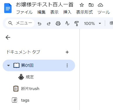Open the 表示形式 menu
113x110 pixels.
84,12
